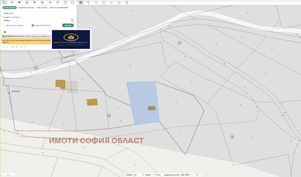Open the Избери geographic location dropdown
Screen dimensions: 301x177
pos(38,20)
